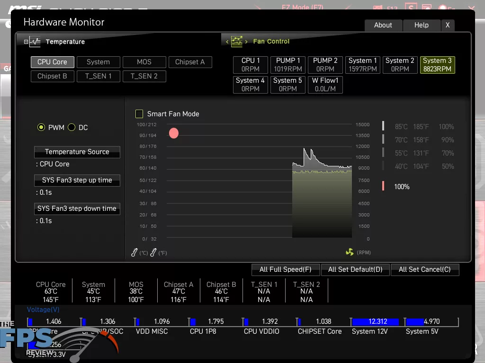
Task: Enable Smart Fan Mode checkbox
Action: [x=139, y=114]
